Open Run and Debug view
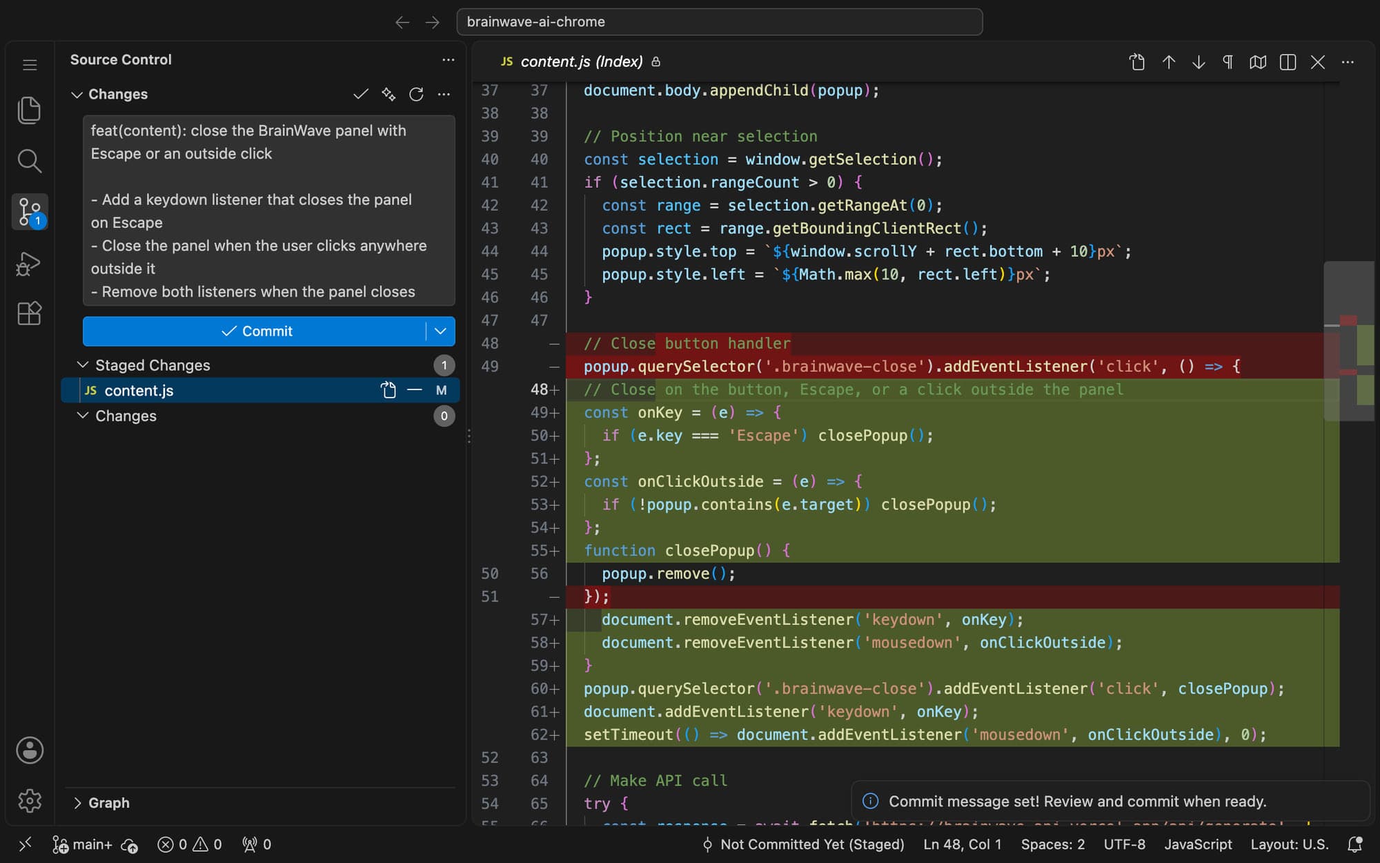Screen dimensions: 1380x863 (x=29, y=263)
